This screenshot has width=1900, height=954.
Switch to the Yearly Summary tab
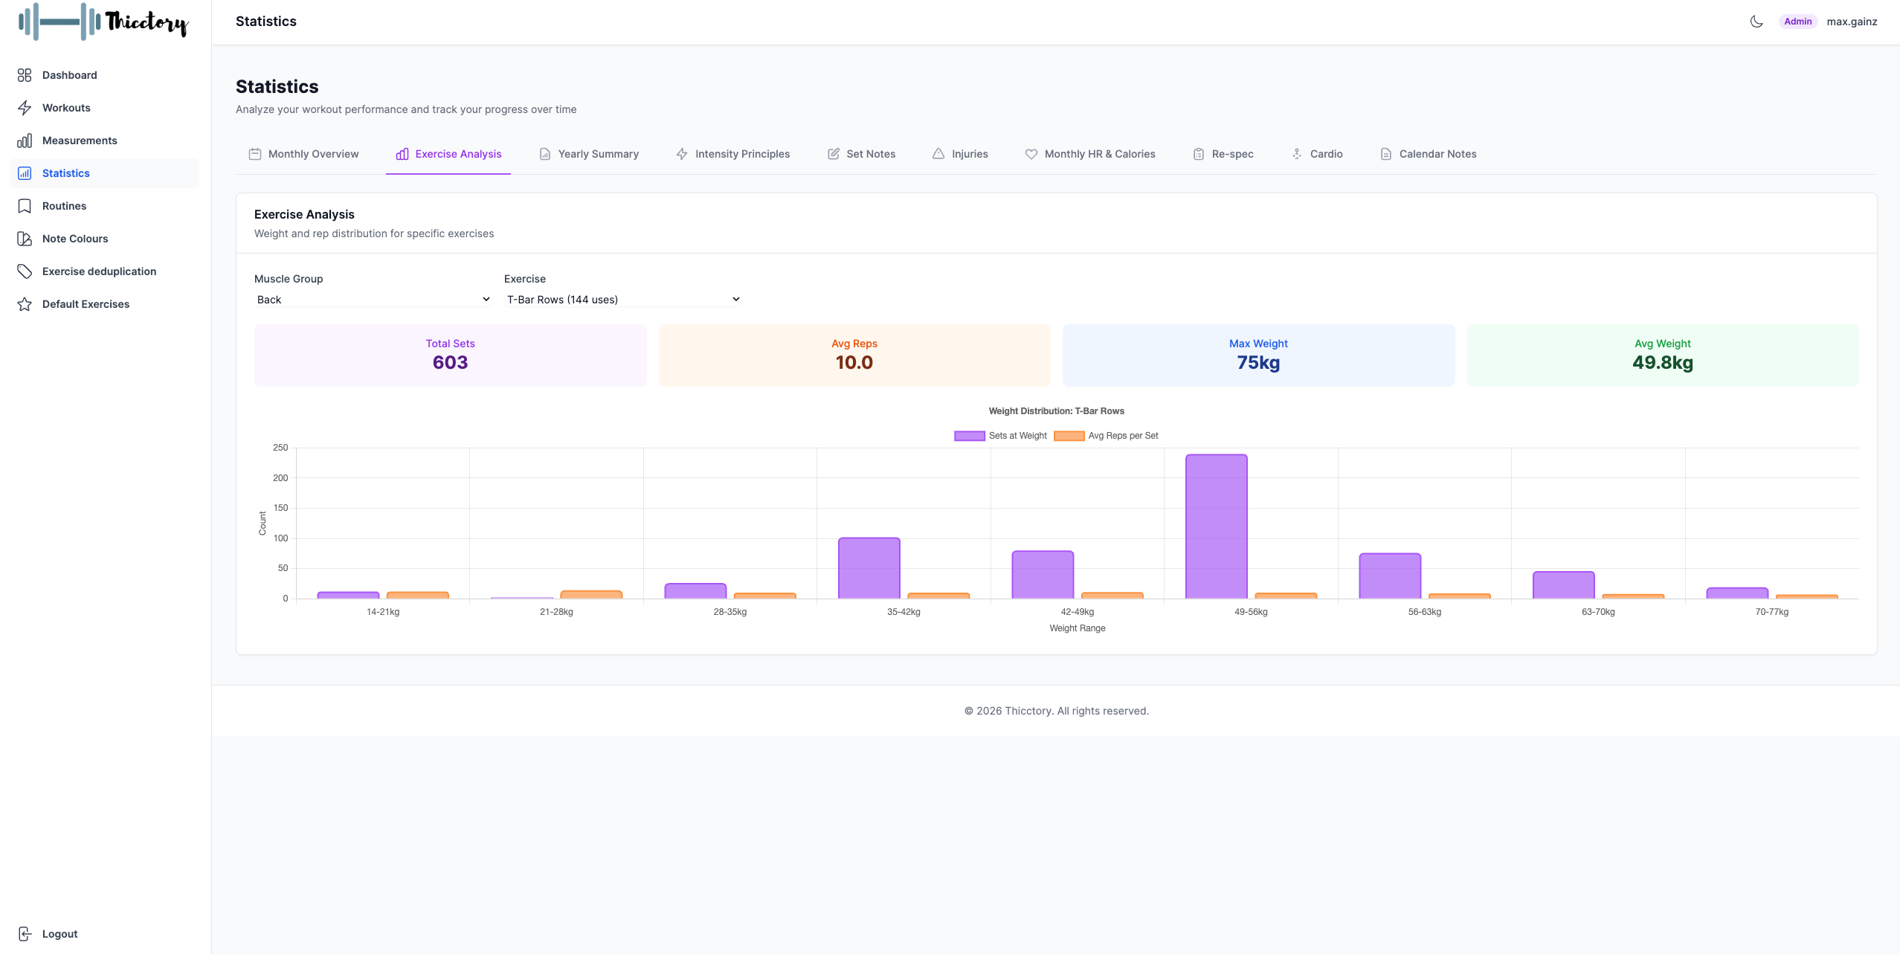(597, 154)
